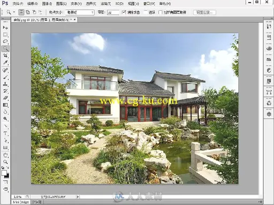The image size is (274, 205).
Task: Choose Add to Selection mode
Action: point(28,12)
